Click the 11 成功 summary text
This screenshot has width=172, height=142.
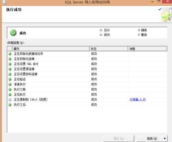click(105, 35)
